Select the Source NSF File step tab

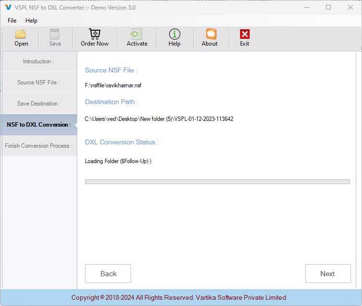point(39,82)
